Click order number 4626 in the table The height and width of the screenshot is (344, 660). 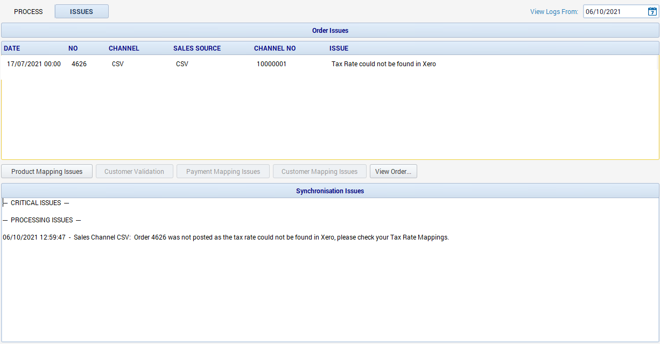coord(79,64)
